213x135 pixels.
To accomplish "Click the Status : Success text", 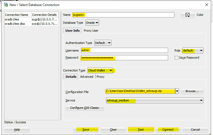I will pyautogui.click(x=15, y=122).
